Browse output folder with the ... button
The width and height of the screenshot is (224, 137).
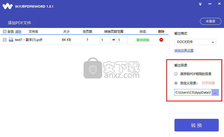tap(215, 92)
